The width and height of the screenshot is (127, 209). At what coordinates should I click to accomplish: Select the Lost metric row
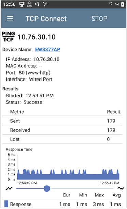coord(62,139)
